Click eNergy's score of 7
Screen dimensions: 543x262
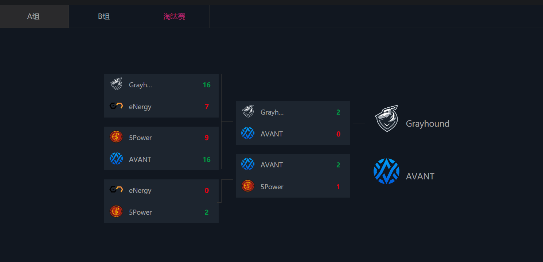click(207, 107)
